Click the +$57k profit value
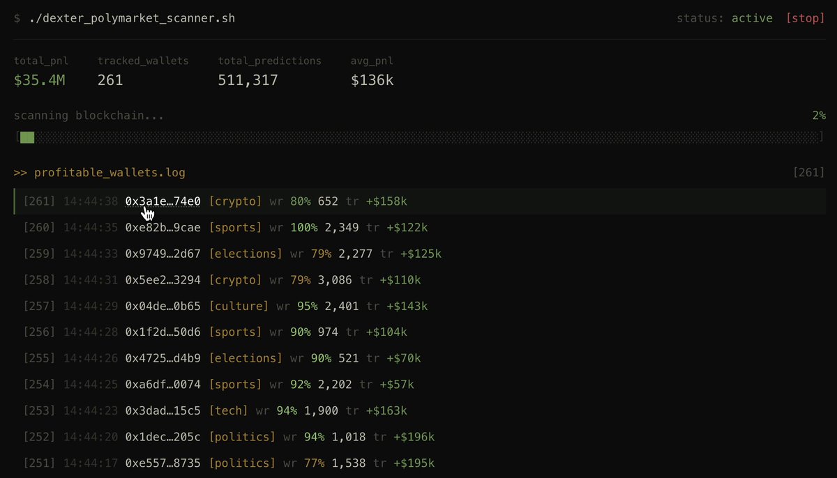Screen dimensions: 837x478 397,385
